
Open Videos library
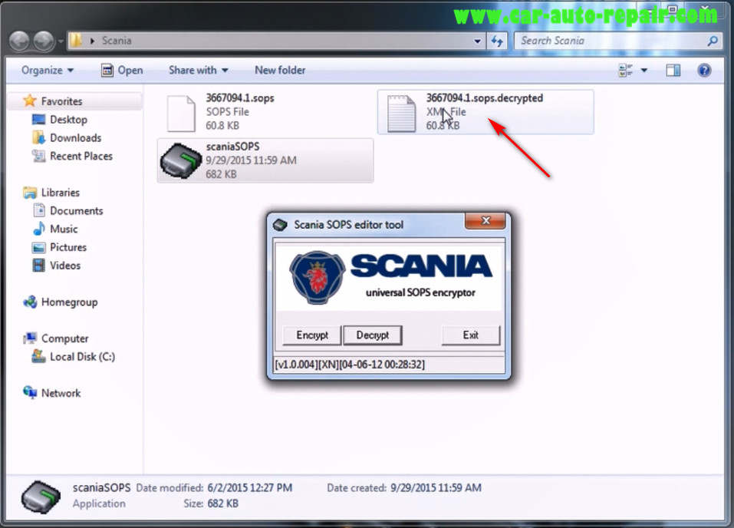[x=65, y=266]
